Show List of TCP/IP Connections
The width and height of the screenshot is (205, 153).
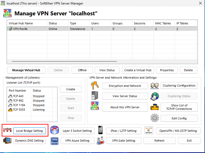179,107
